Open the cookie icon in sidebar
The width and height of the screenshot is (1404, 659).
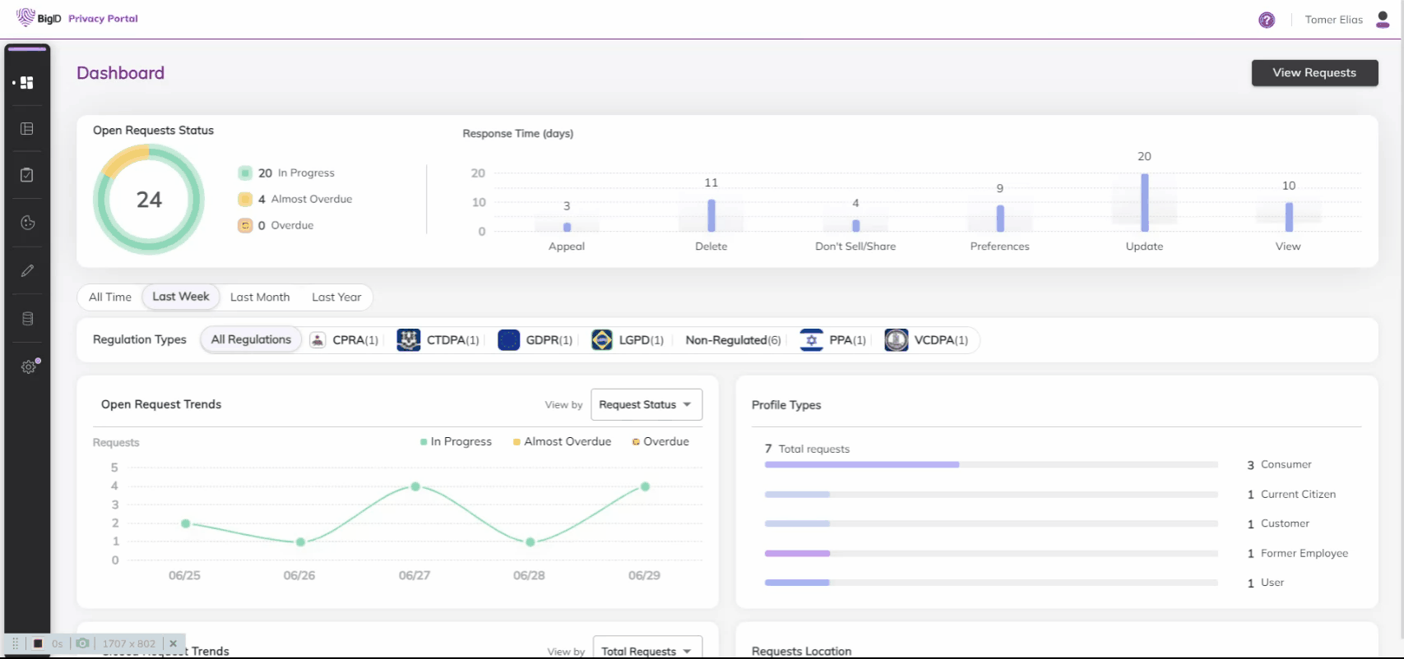pos(27,223)
